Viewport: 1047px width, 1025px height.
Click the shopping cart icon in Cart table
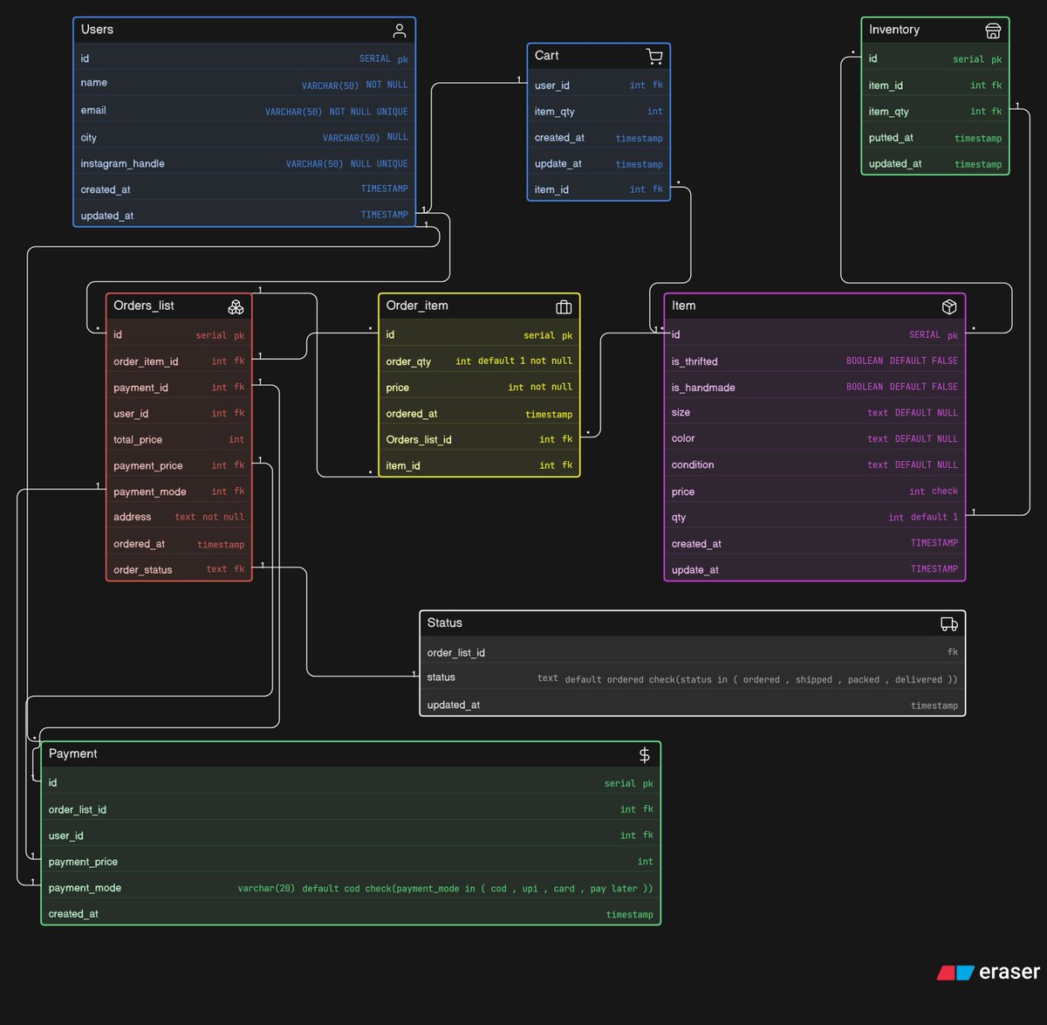tap(654, 57)
